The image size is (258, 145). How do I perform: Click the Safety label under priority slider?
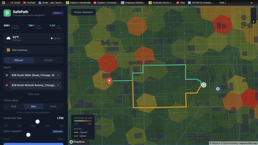(x=60, y=139)
